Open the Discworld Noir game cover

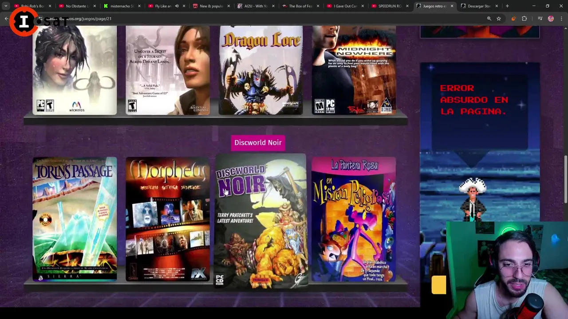[x=260, y=221]
